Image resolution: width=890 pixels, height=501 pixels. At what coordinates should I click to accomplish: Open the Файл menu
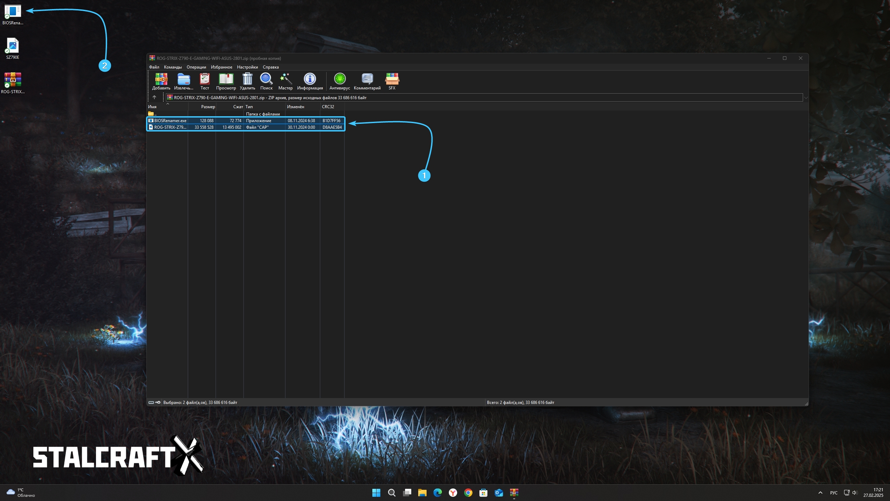[154, 67]
